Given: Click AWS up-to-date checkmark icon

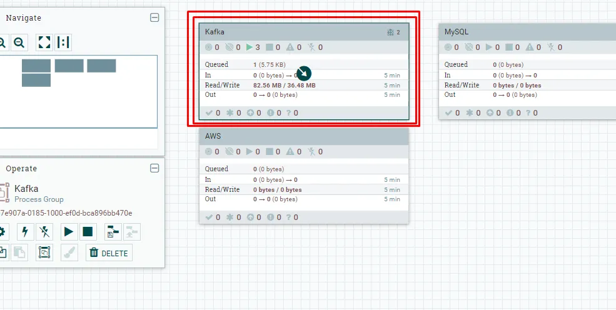Looking at the screenshot, I should pyautogui.click(x=209, y=217).
